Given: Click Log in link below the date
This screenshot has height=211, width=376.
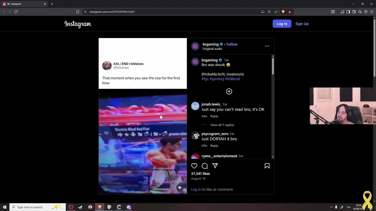Looking at the screenshot, I should pos(196,190).
